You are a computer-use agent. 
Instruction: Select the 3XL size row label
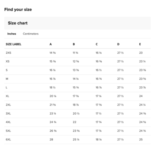(8, 114)
